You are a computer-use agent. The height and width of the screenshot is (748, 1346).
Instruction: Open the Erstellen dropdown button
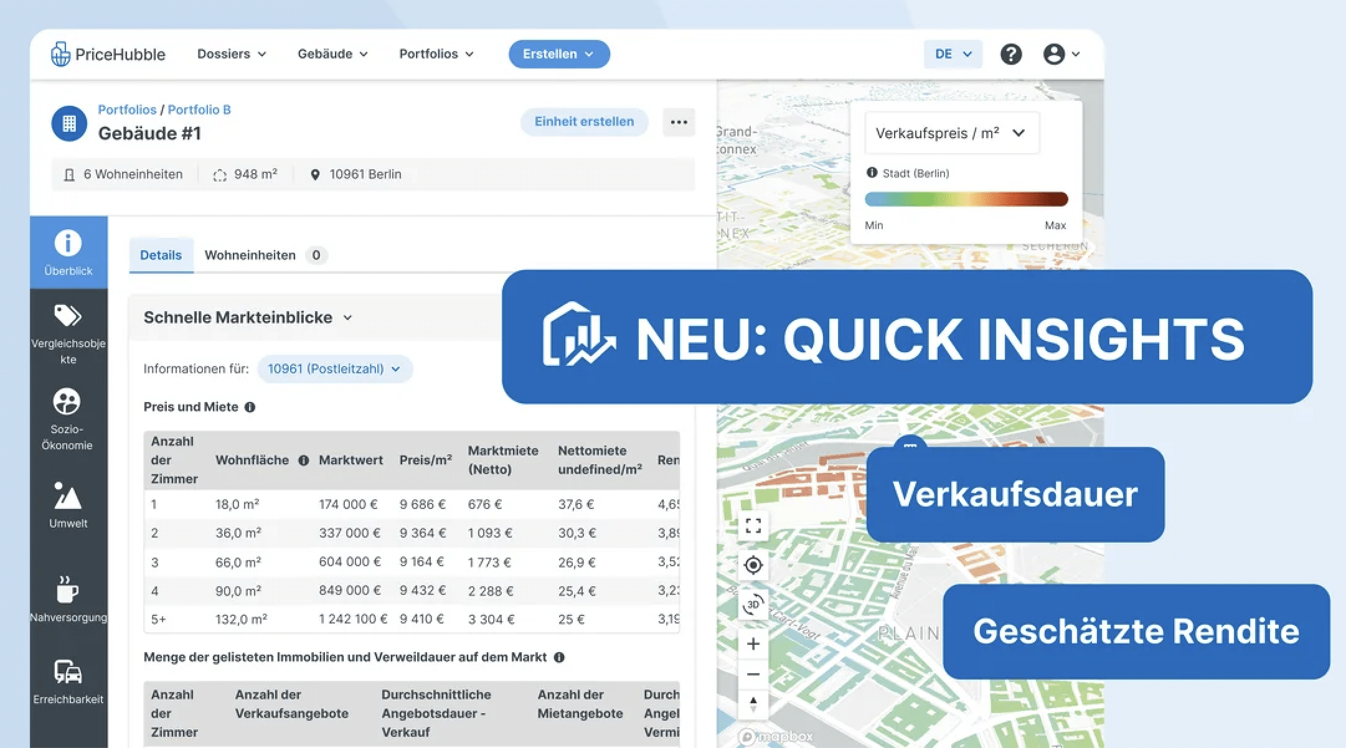click(x=559, y=54)
